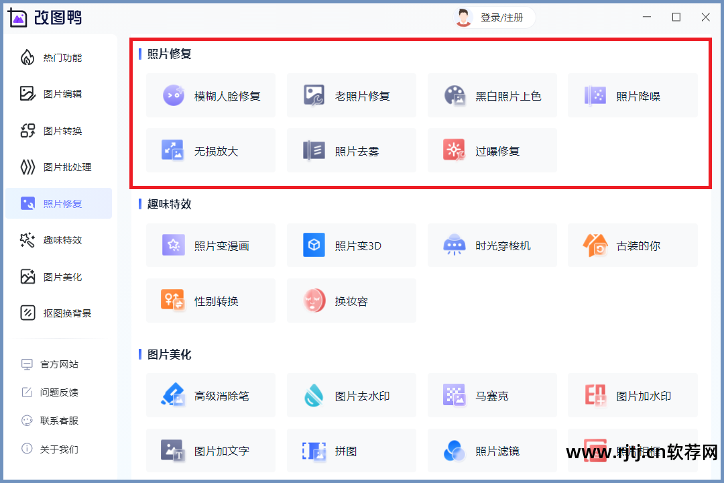Screen dimensions: 724x483
Task: Select the 老照片修复 old photo restoration tool
Action: coord(351,95)
